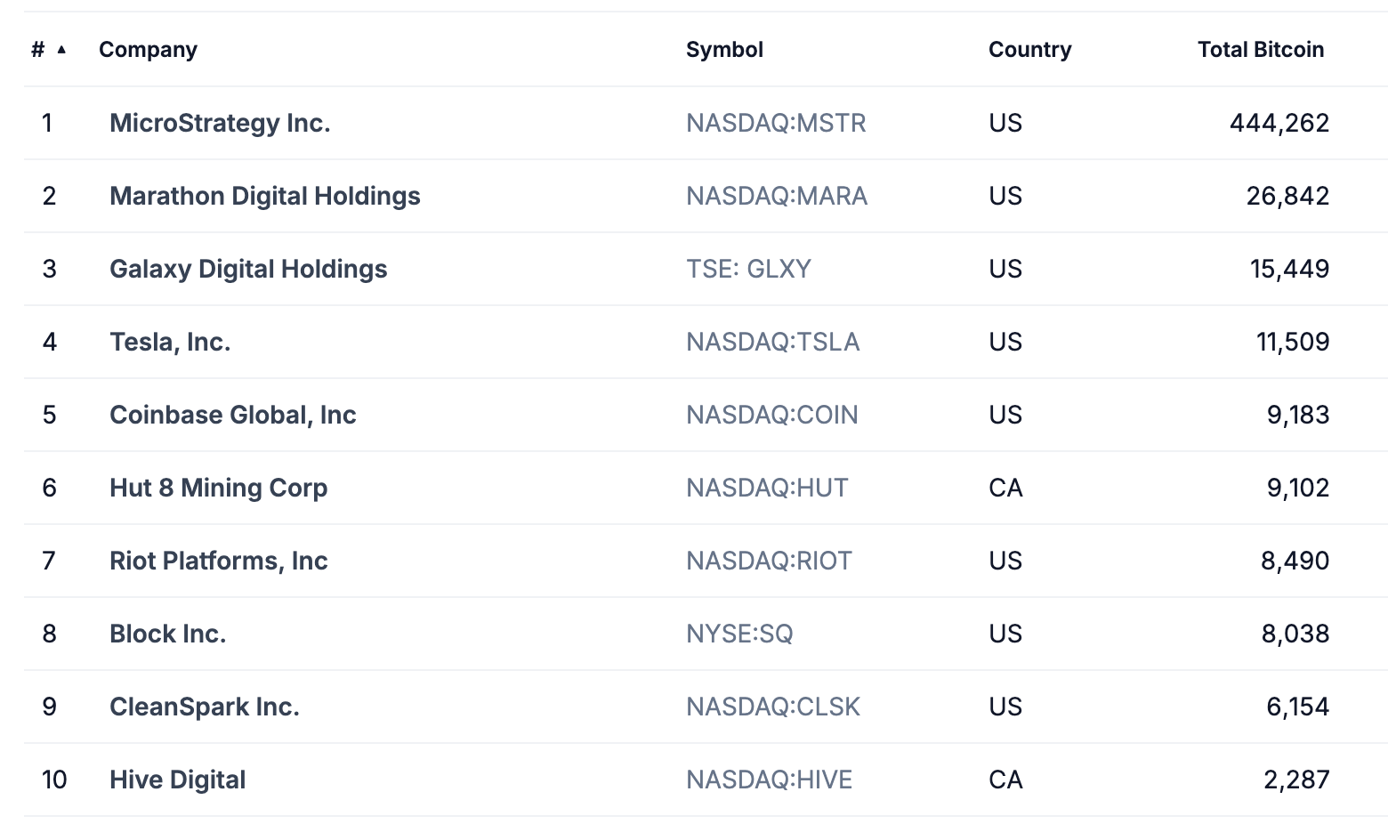The image size is (1388, 824).
Task: Click the CA country label for Hive Digital
Action: pyautogui.click(x=1005, y=780)
